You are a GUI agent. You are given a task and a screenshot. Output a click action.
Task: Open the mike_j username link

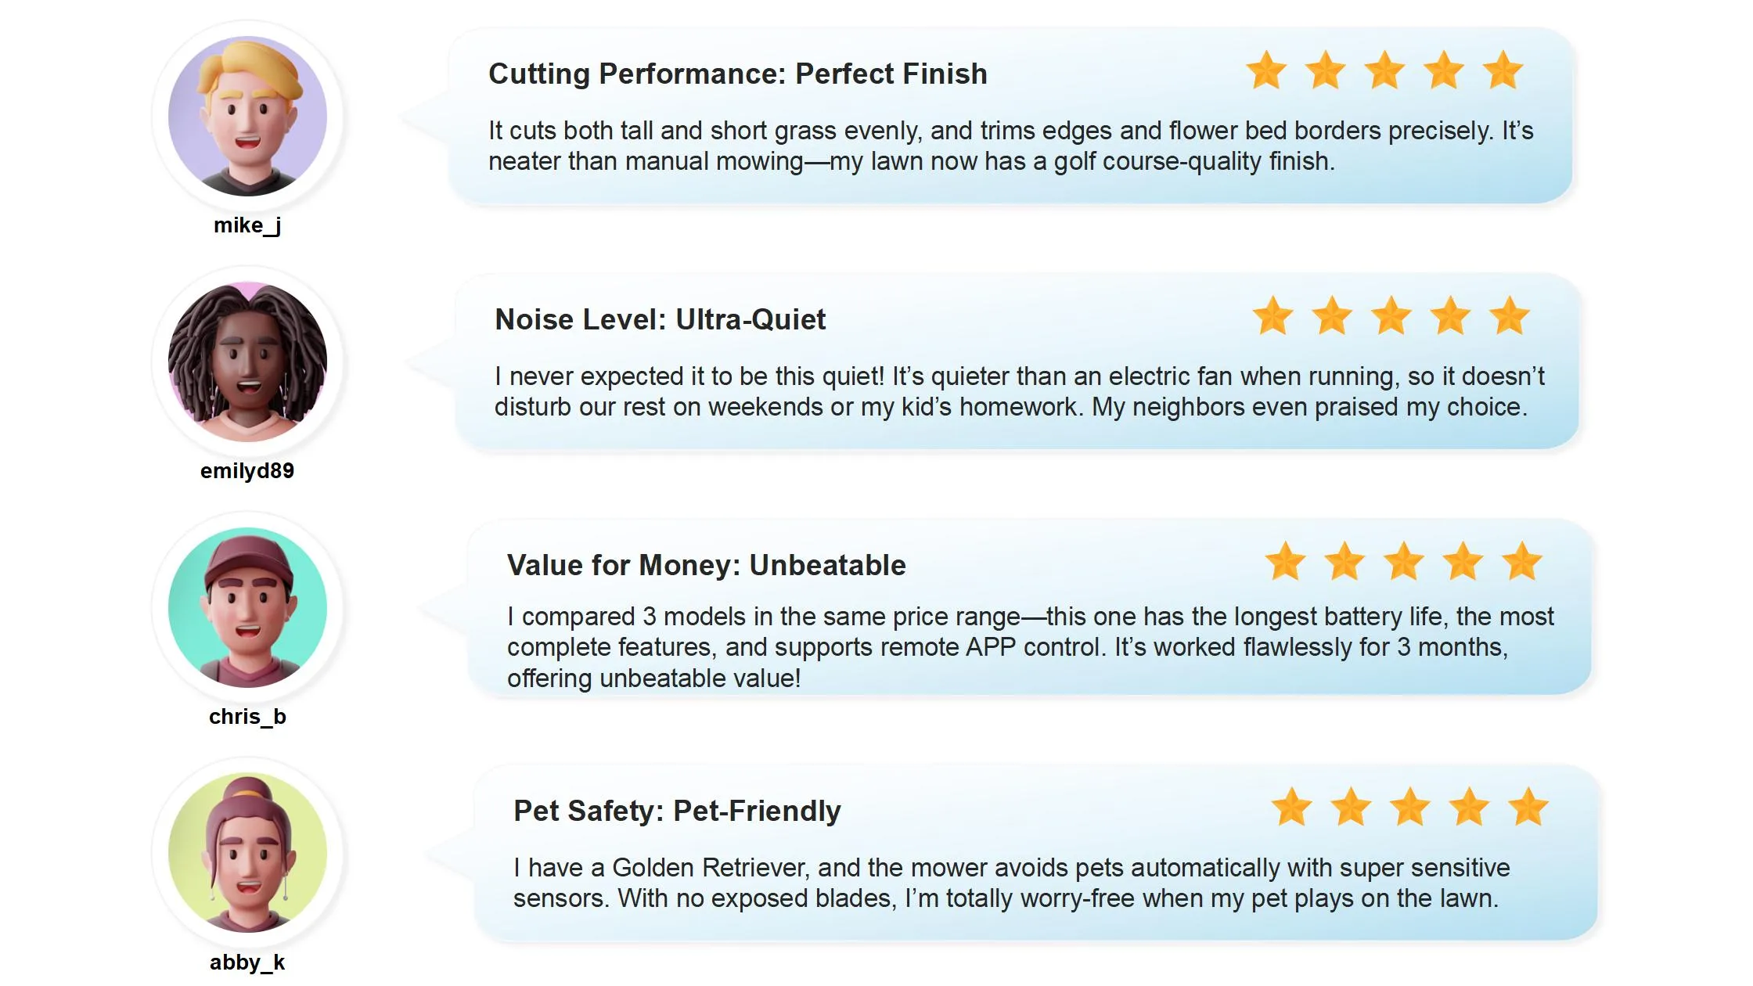point(247,225)
